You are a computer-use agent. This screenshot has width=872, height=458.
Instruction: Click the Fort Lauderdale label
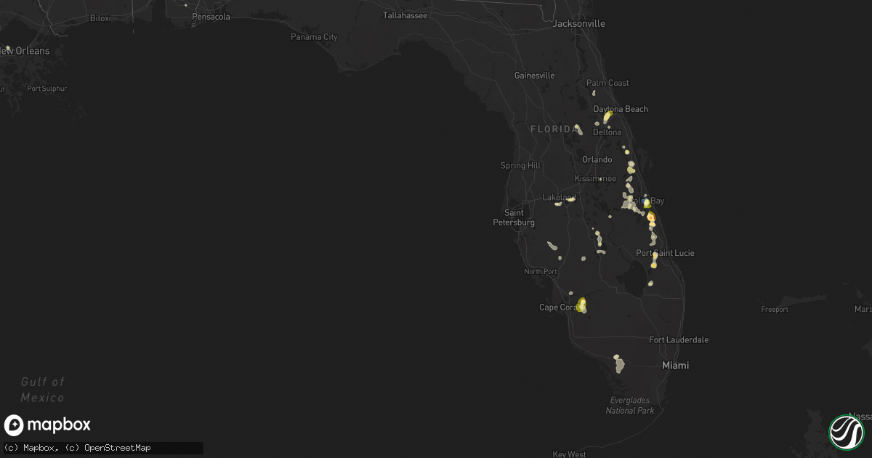(679, 340)
